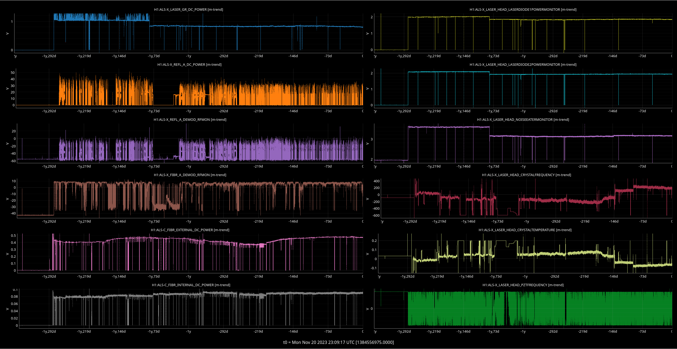Viewport: 677px width, 349px height.
Task: Click the t0 timestamp text at bottom
Action: tap(338, 342)
